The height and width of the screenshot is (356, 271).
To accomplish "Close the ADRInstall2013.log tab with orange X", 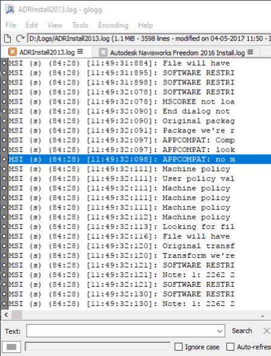I will 12,52.
